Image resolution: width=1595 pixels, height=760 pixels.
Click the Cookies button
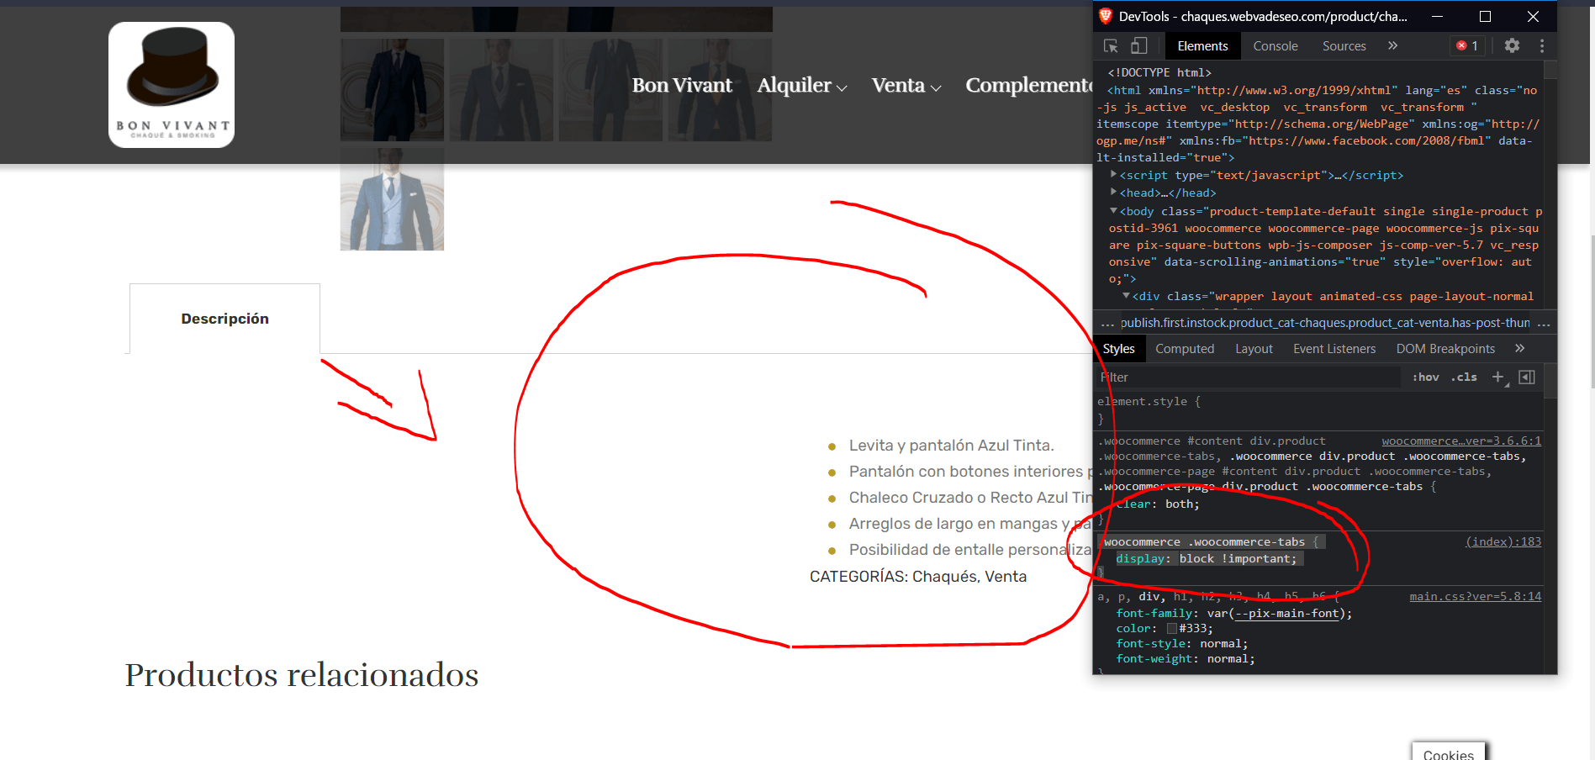(1448, 752)
